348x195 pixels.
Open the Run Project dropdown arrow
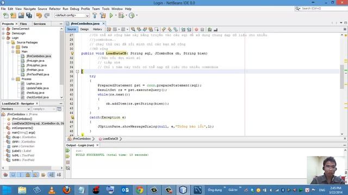coord(116,16)
